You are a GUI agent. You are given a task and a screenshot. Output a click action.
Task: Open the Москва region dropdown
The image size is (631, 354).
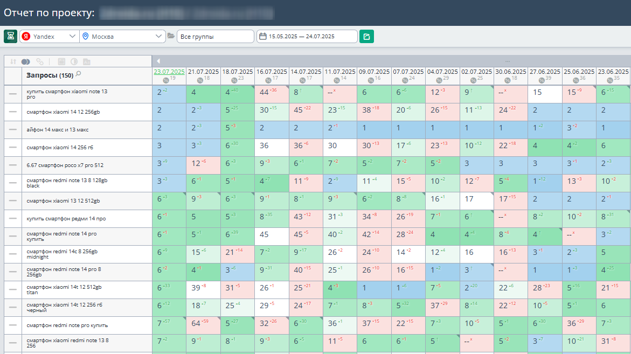pos(122,36)
